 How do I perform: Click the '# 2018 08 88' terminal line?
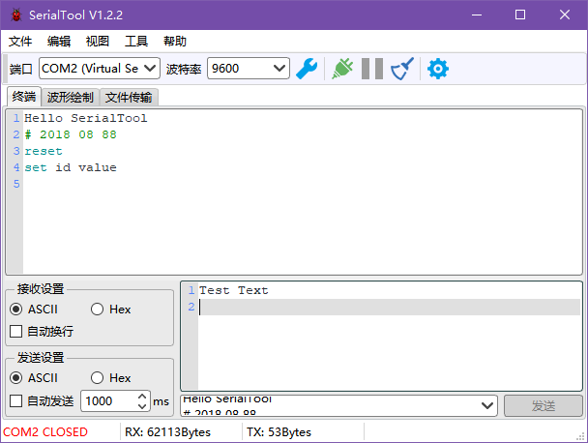pos(71,134)
